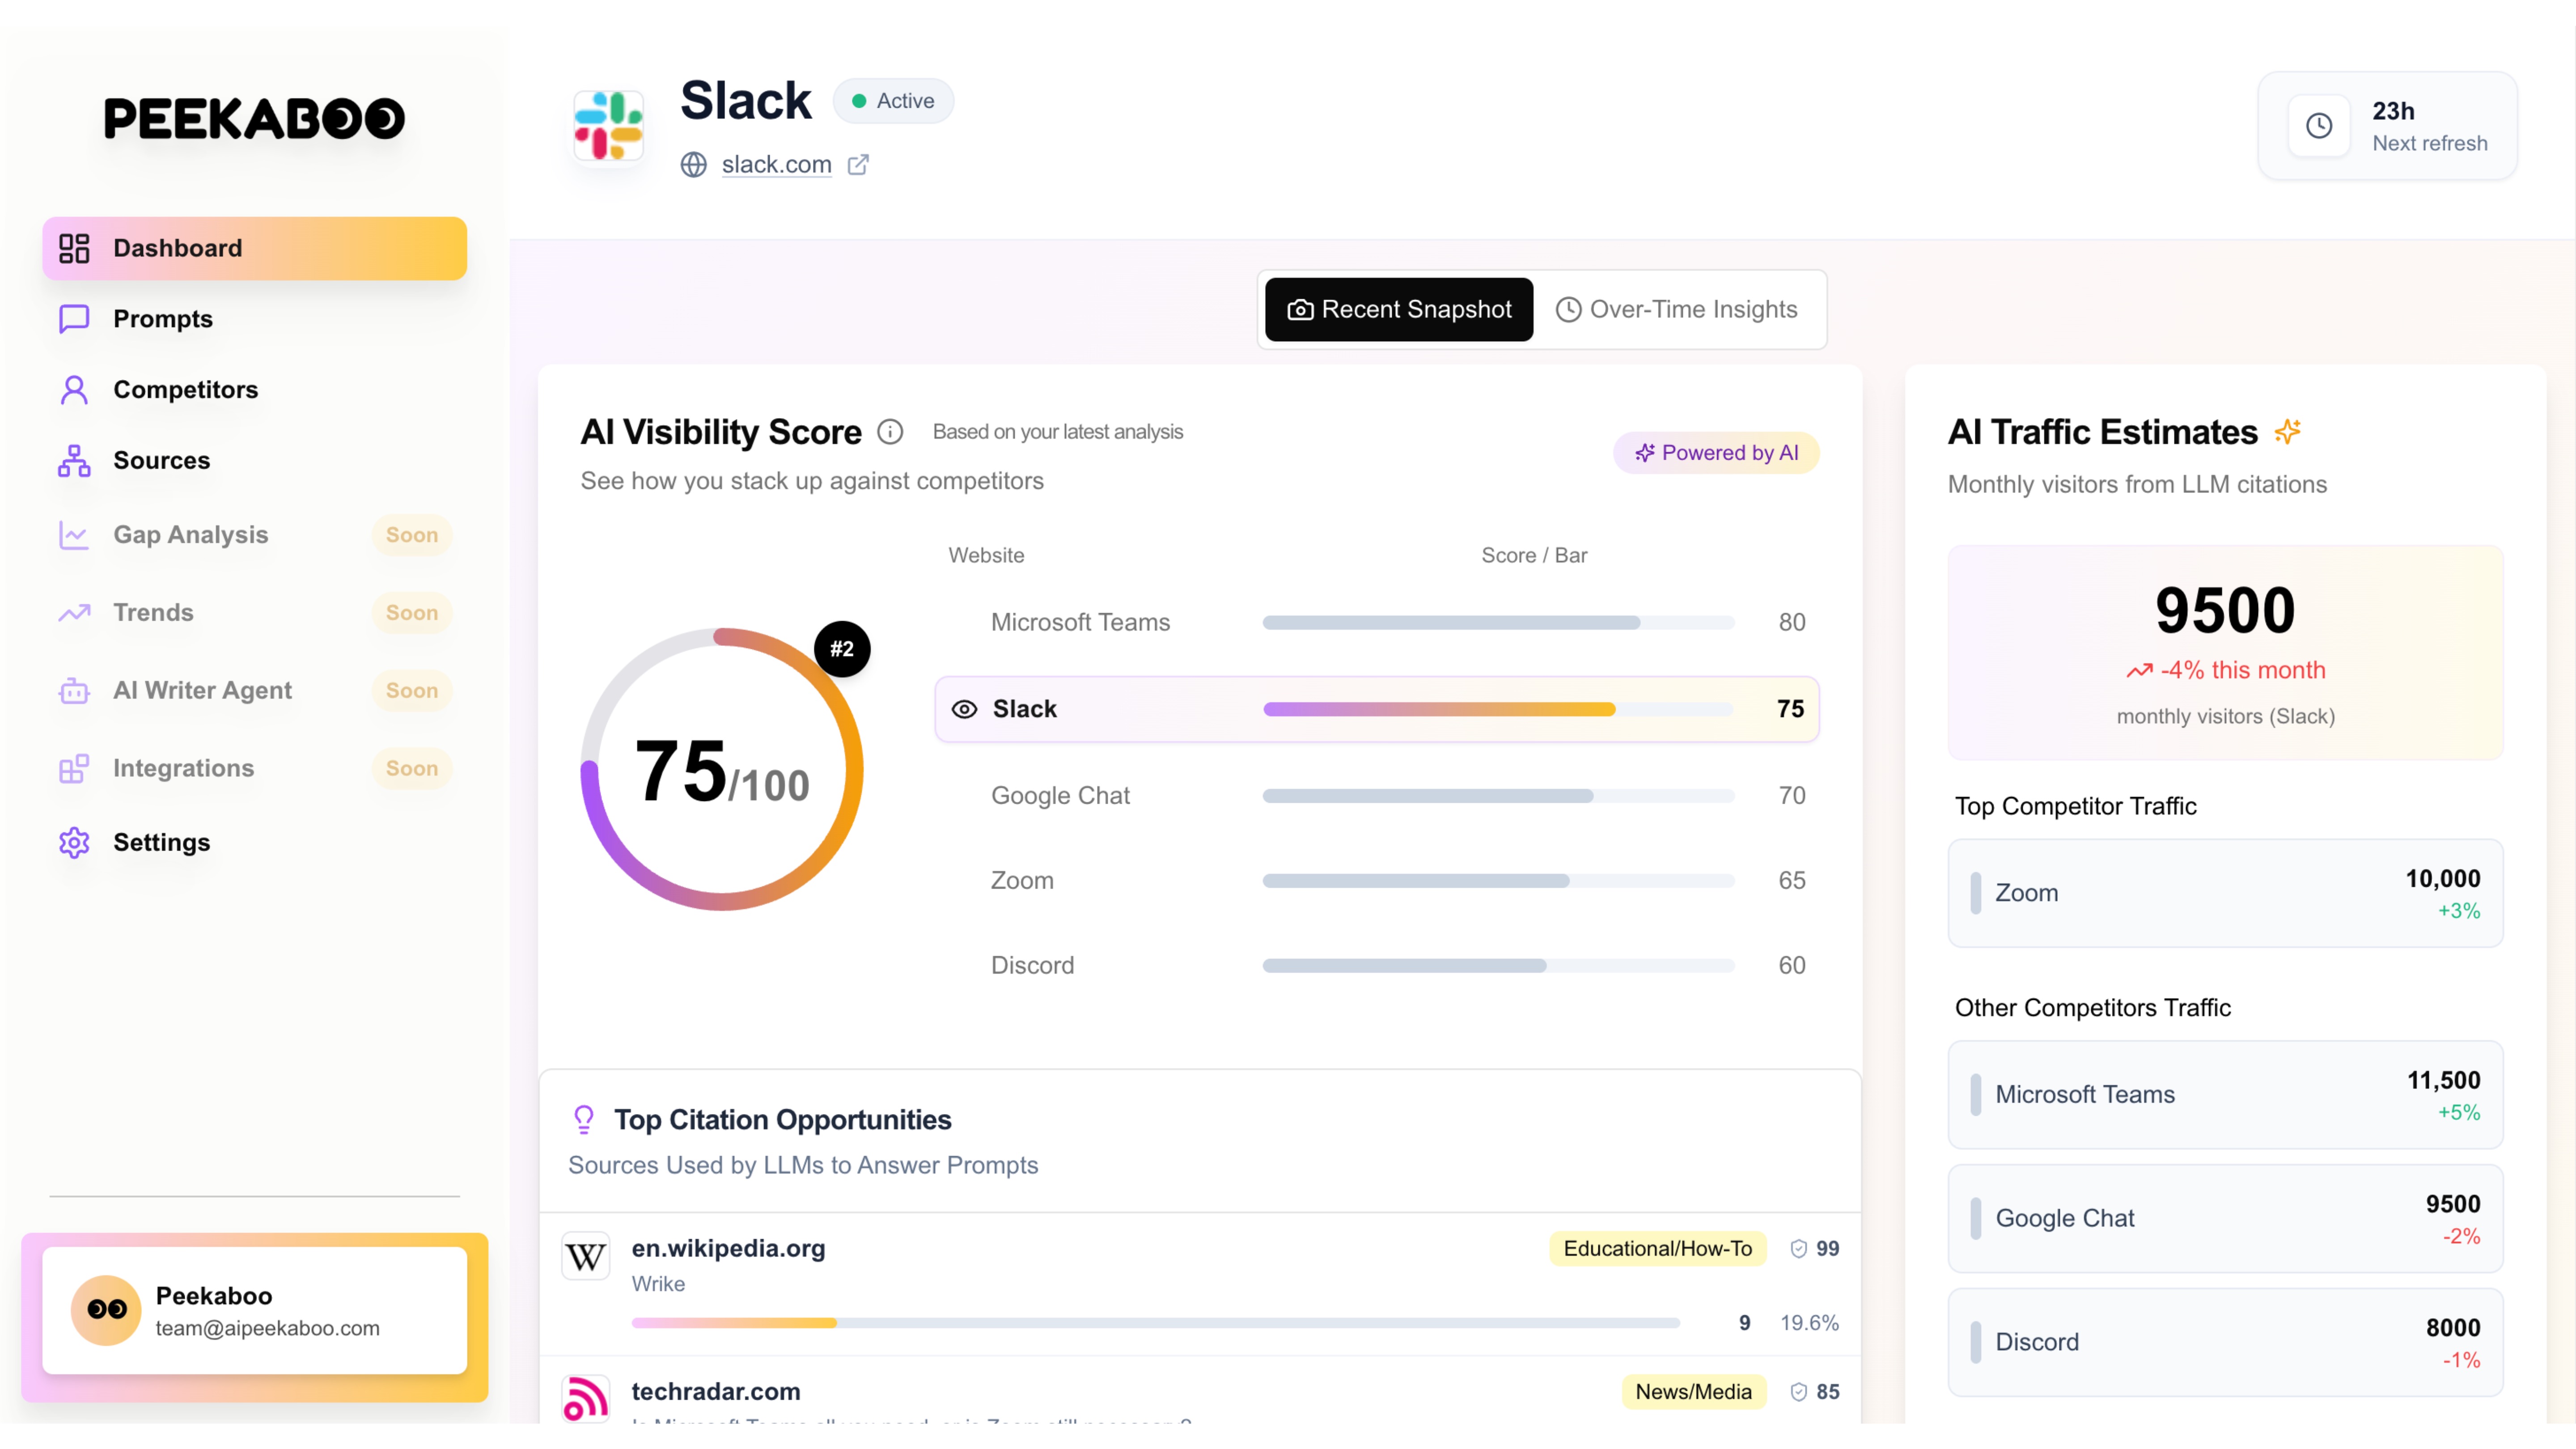Select the Recent Snapshot tab
The image size is (2576, 1449).
tap(1398, 309)
